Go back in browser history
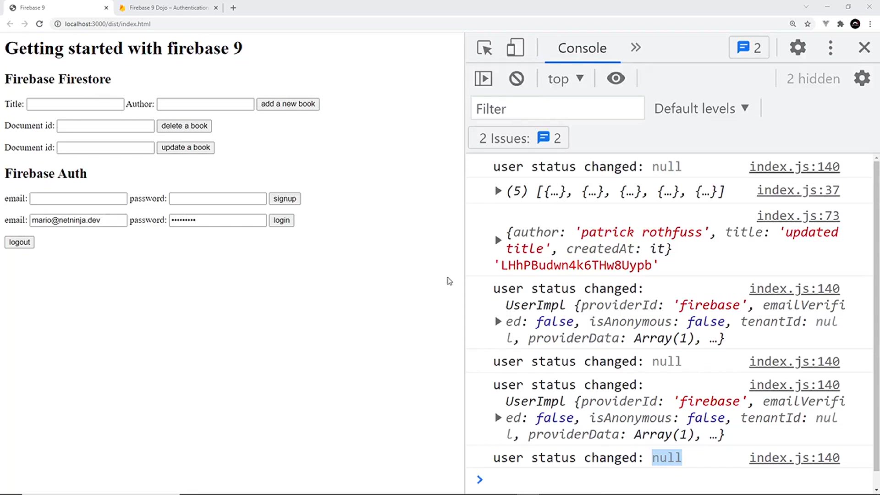 (10, 24)
